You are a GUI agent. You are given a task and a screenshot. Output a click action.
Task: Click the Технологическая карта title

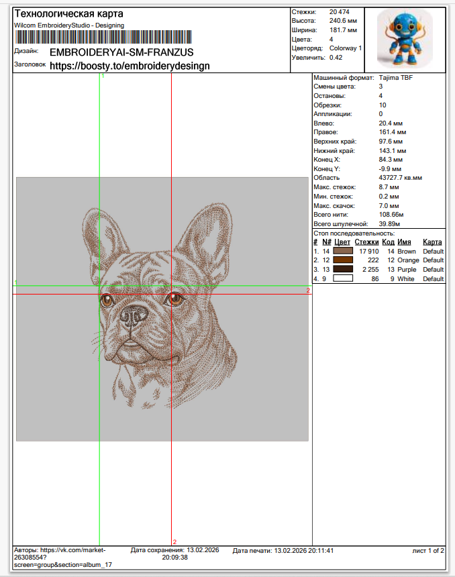[68, 14]
